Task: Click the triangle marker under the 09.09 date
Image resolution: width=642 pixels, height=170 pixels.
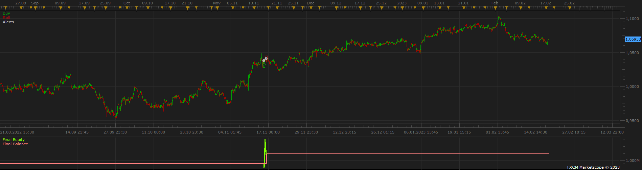Action: tap(61, 8)
